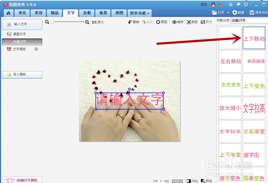The image size is (268, 183).
Task: Expand the 文字模板 chevron
Action: pos(36,49)
